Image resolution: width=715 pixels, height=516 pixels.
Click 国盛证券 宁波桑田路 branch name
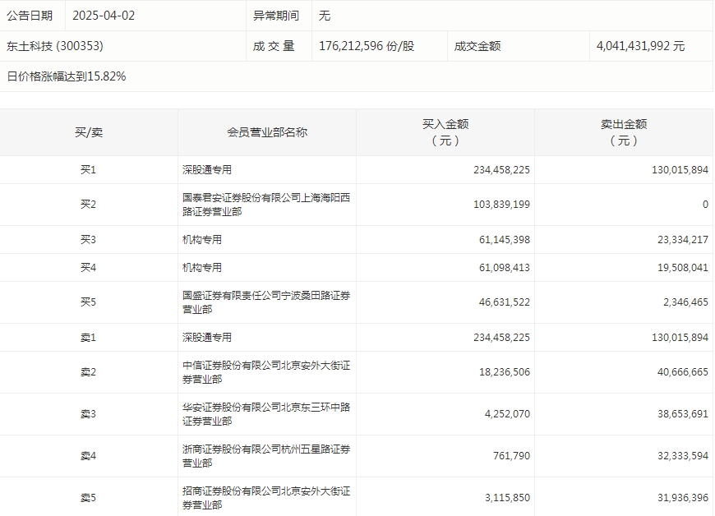(x=266, y=302)
